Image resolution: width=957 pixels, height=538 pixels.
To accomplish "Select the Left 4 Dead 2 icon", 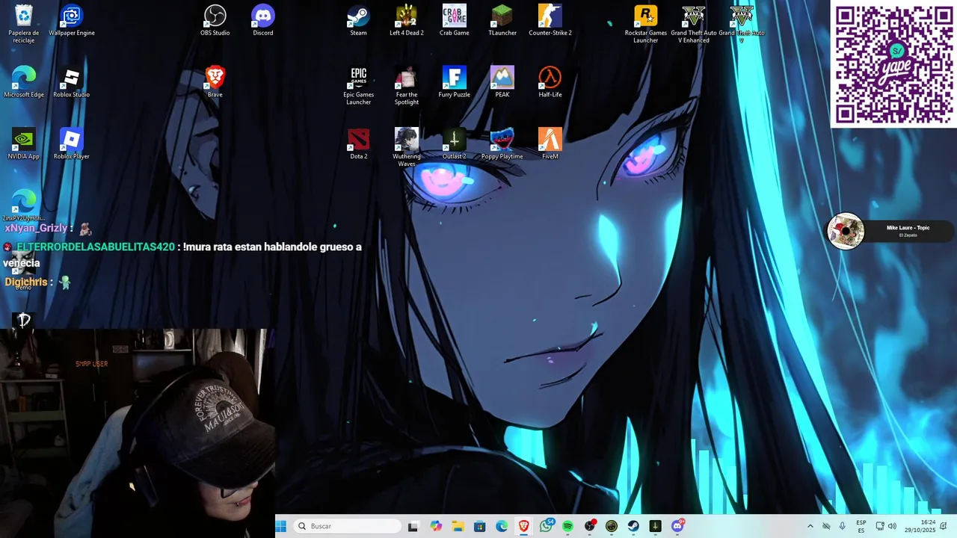I will [407, 20].
